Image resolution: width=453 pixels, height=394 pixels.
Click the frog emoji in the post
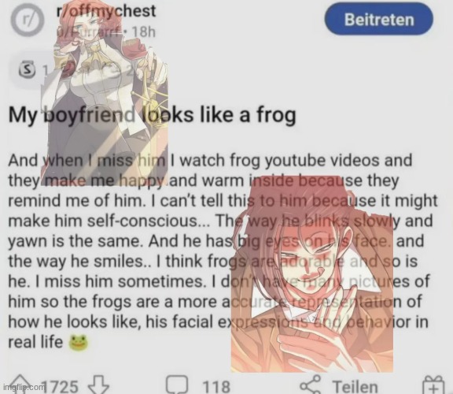coord(78,343)
